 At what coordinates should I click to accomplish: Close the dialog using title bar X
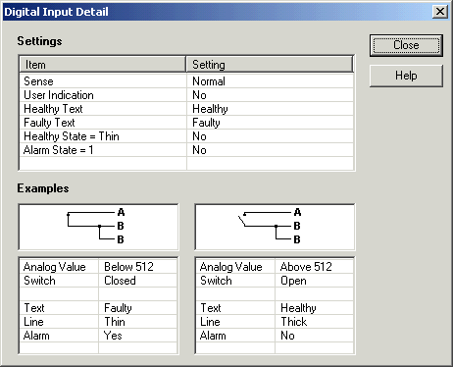(x=440, y=12)
